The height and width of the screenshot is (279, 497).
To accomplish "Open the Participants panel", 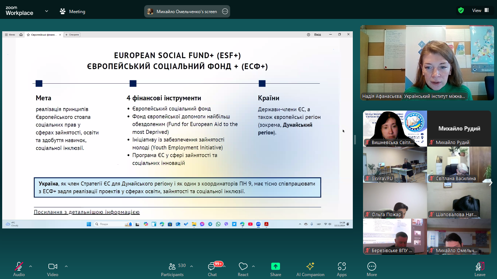I will 173,269.
